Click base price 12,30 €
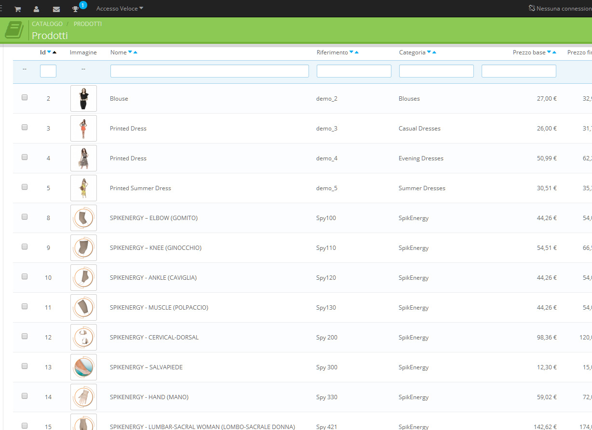The width and height of the screenshot is (592, 430). [547, 367]
